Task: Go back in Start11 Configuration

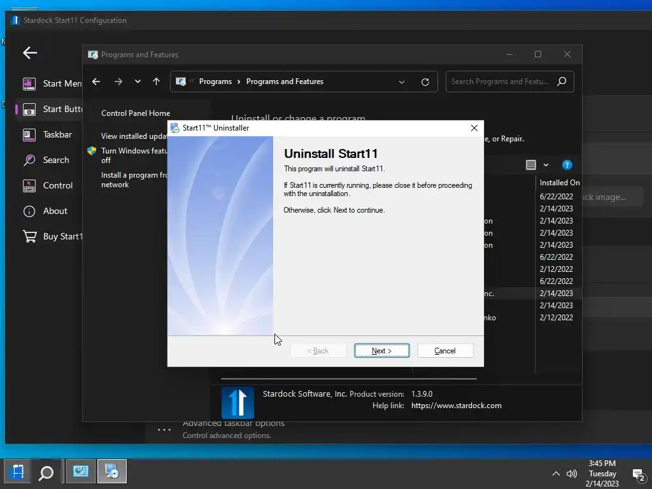Action: click(30, 53)
